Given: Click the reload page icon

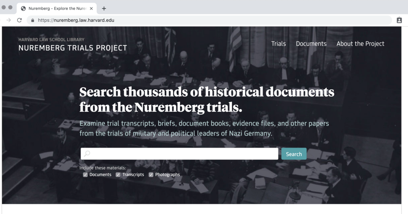Looking at the screenshot, I should click(x=19, y=20).
